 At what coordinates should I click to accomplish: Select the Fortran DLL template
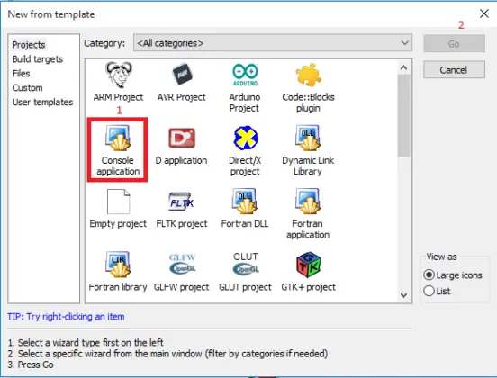(245, 209)
